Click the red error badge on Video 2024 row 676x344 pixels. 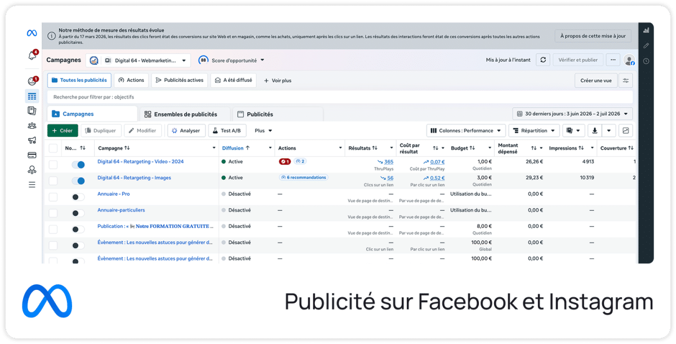(x=285, y=162)
